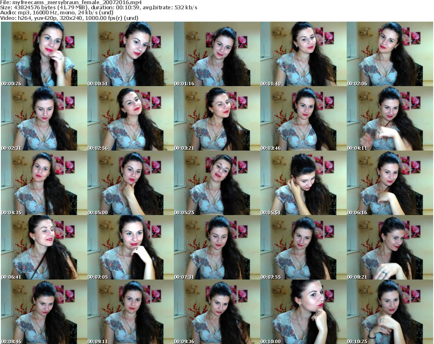
Task: Choose the last frame stamped 00:10:25
Action: pos(390,312)
